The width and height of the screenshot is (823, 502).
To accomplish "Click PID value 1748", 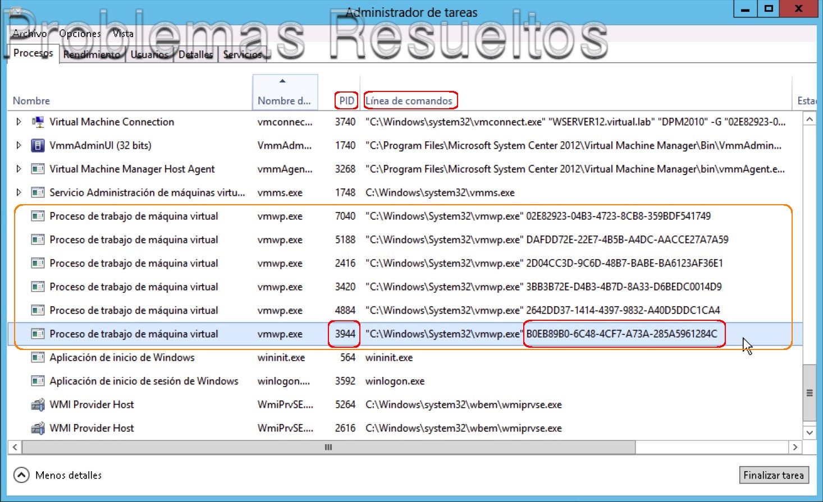I will [x=345, y=192].
